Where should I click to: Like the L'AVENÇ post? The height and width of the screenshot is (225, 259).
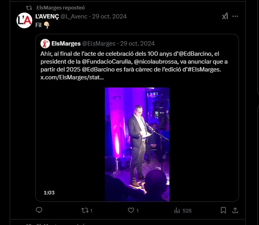[x=131, y=210]
